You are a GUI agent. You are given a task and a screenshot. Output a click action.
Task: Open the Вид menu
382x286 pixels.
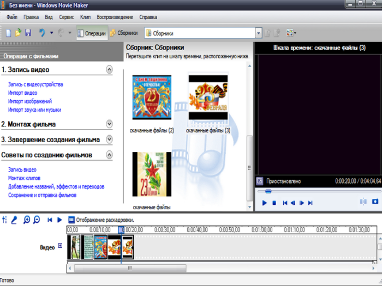(x=49, y=17)
